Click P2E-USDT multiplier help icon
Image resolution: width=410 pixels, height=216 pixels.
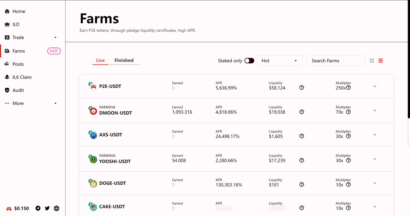(348, 88)
